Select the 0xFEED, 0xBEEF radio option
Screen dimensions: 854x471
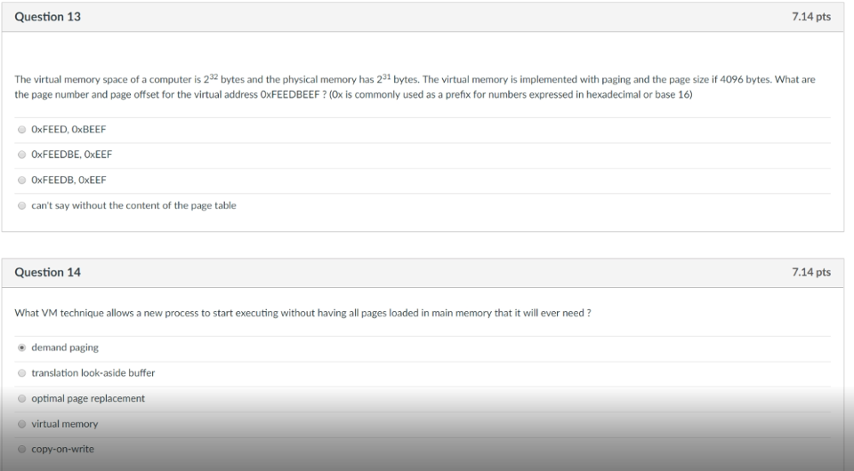pos(21,130)
